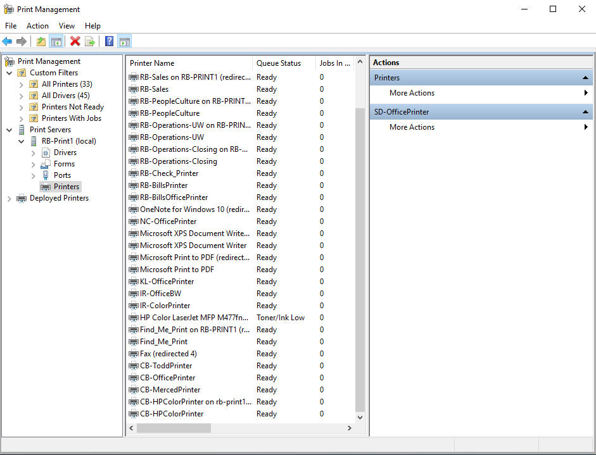Select the Microsoft Print to PDF row
This screenshot has height=455, width=596.
[x=240, y=270]
